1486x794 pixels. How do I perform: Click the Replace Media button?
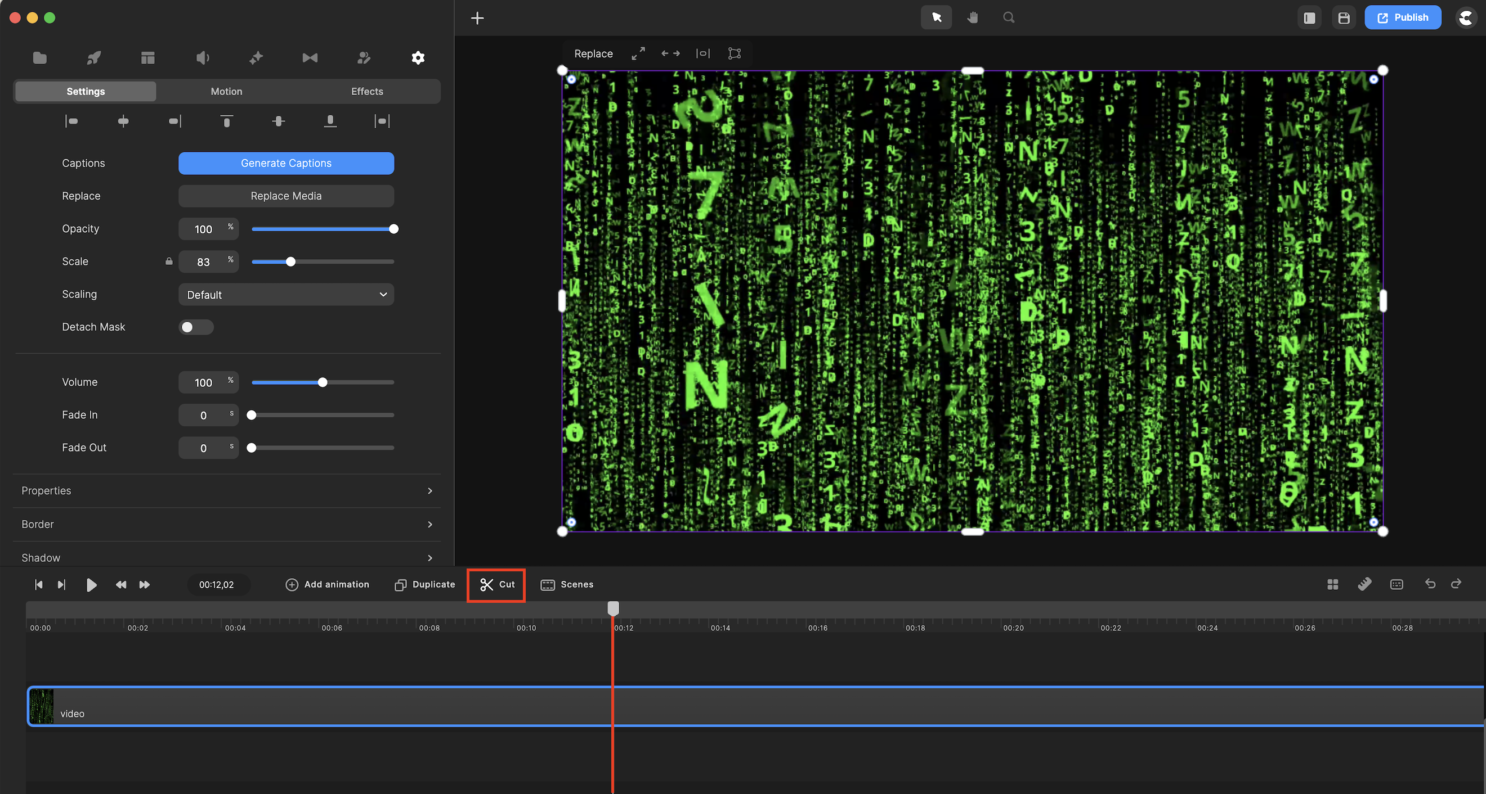(x=286, y=196)
